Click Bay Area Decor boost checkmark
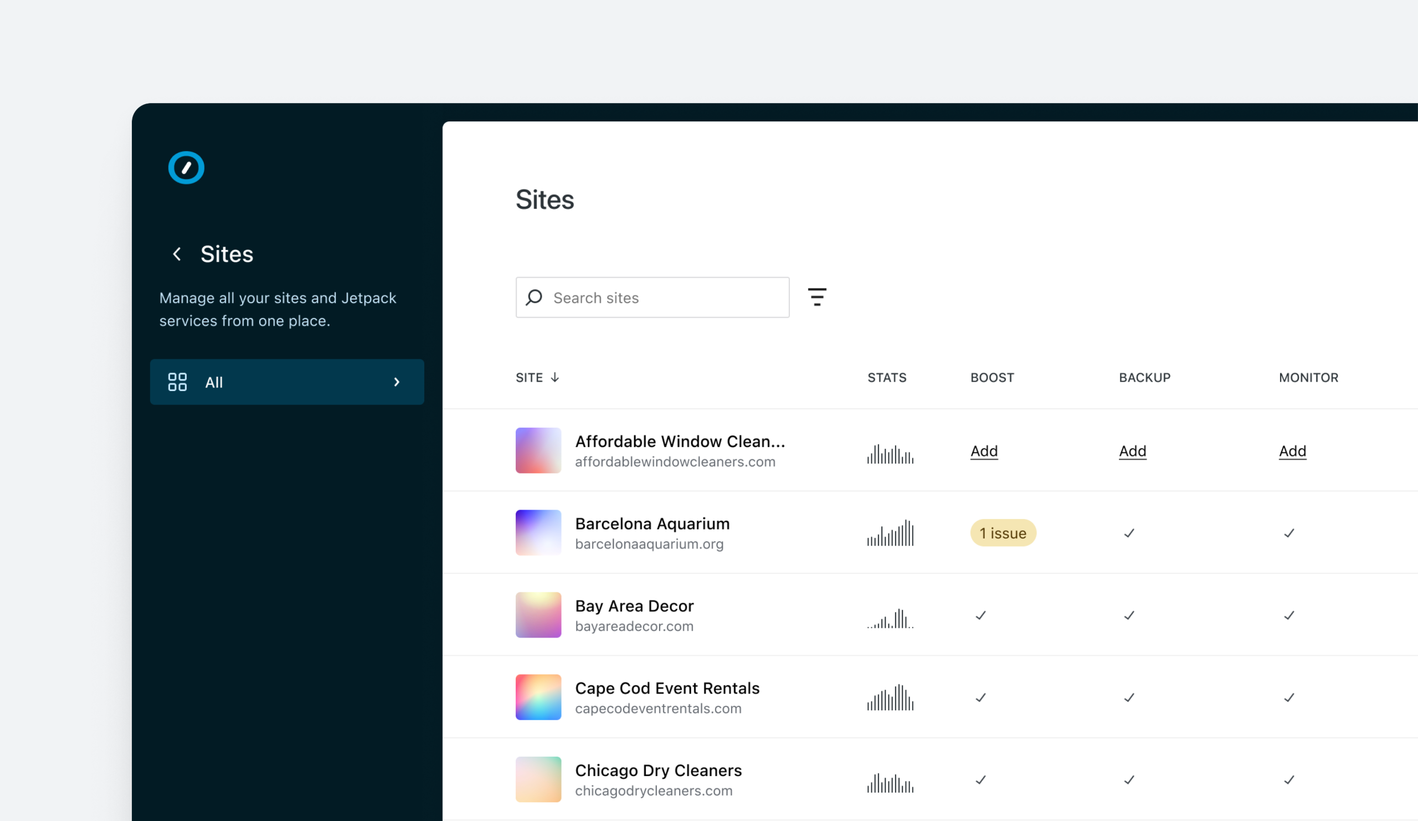The image size is (1418, 821). point(981,615)
